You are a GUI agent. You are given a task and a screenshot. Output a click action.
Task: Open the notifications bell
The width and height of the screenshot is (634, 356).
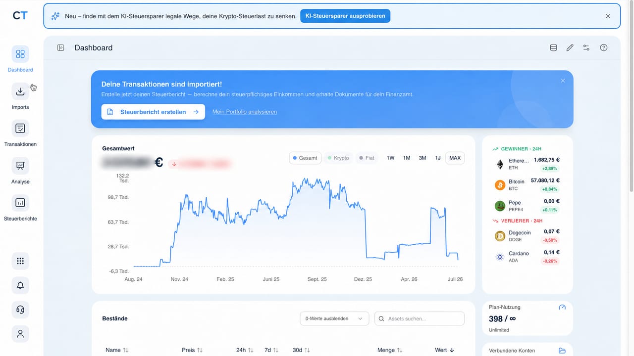pos(20,285)
